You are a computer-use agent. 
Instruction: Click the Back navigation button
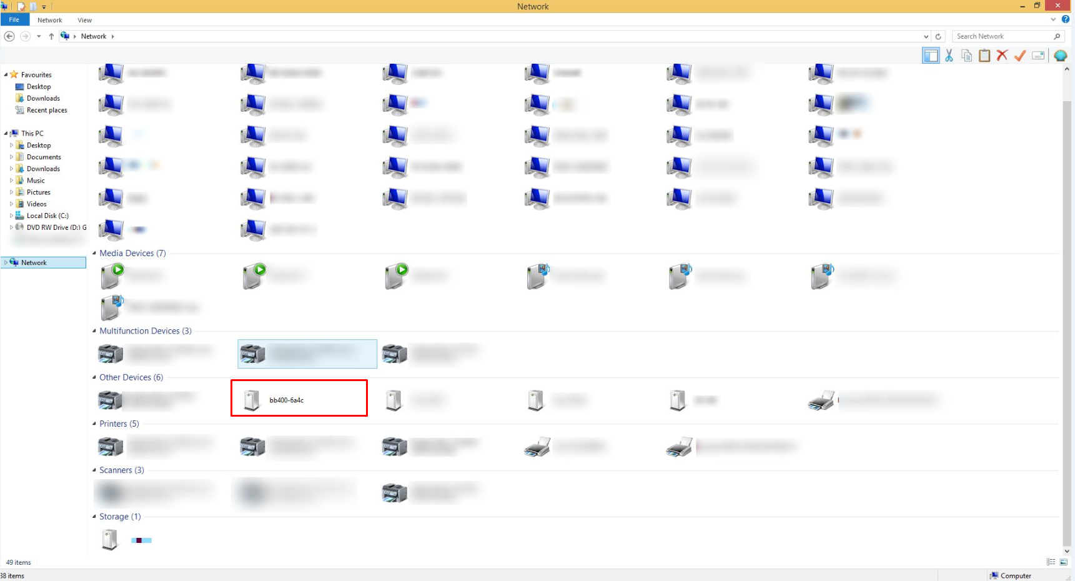(x=9, y=36)
